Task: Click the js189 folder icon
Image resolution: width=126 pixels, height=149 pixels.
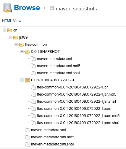Action: (16, 37)
